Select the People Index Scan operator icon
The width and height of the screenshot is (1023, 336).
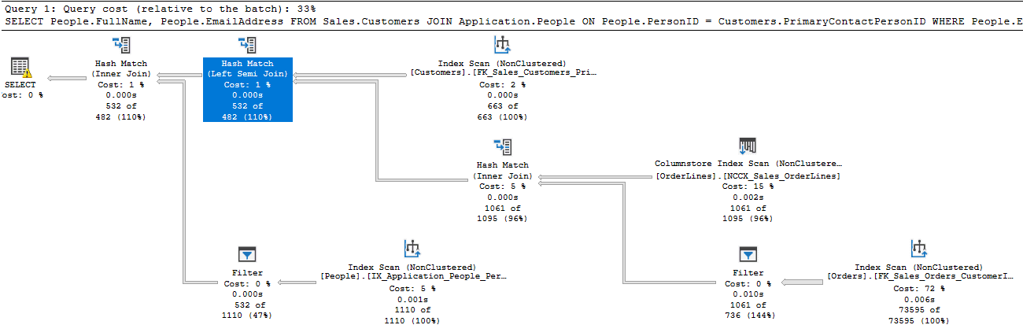click(x=412, y=249)
